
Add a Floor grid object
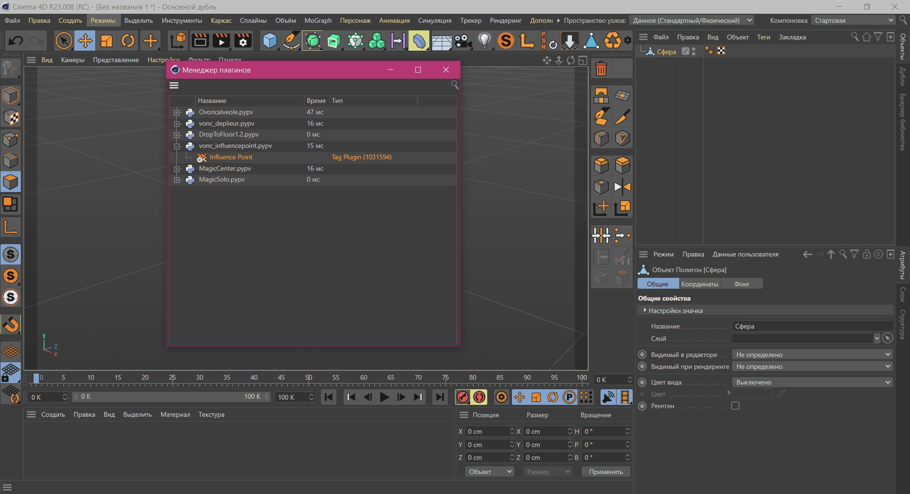tap(441, 41)
